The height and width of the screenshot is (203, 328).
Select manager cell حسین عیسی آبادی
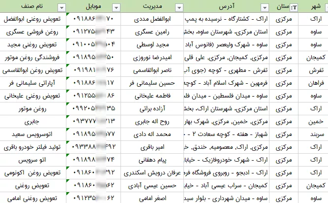(152, 186)
